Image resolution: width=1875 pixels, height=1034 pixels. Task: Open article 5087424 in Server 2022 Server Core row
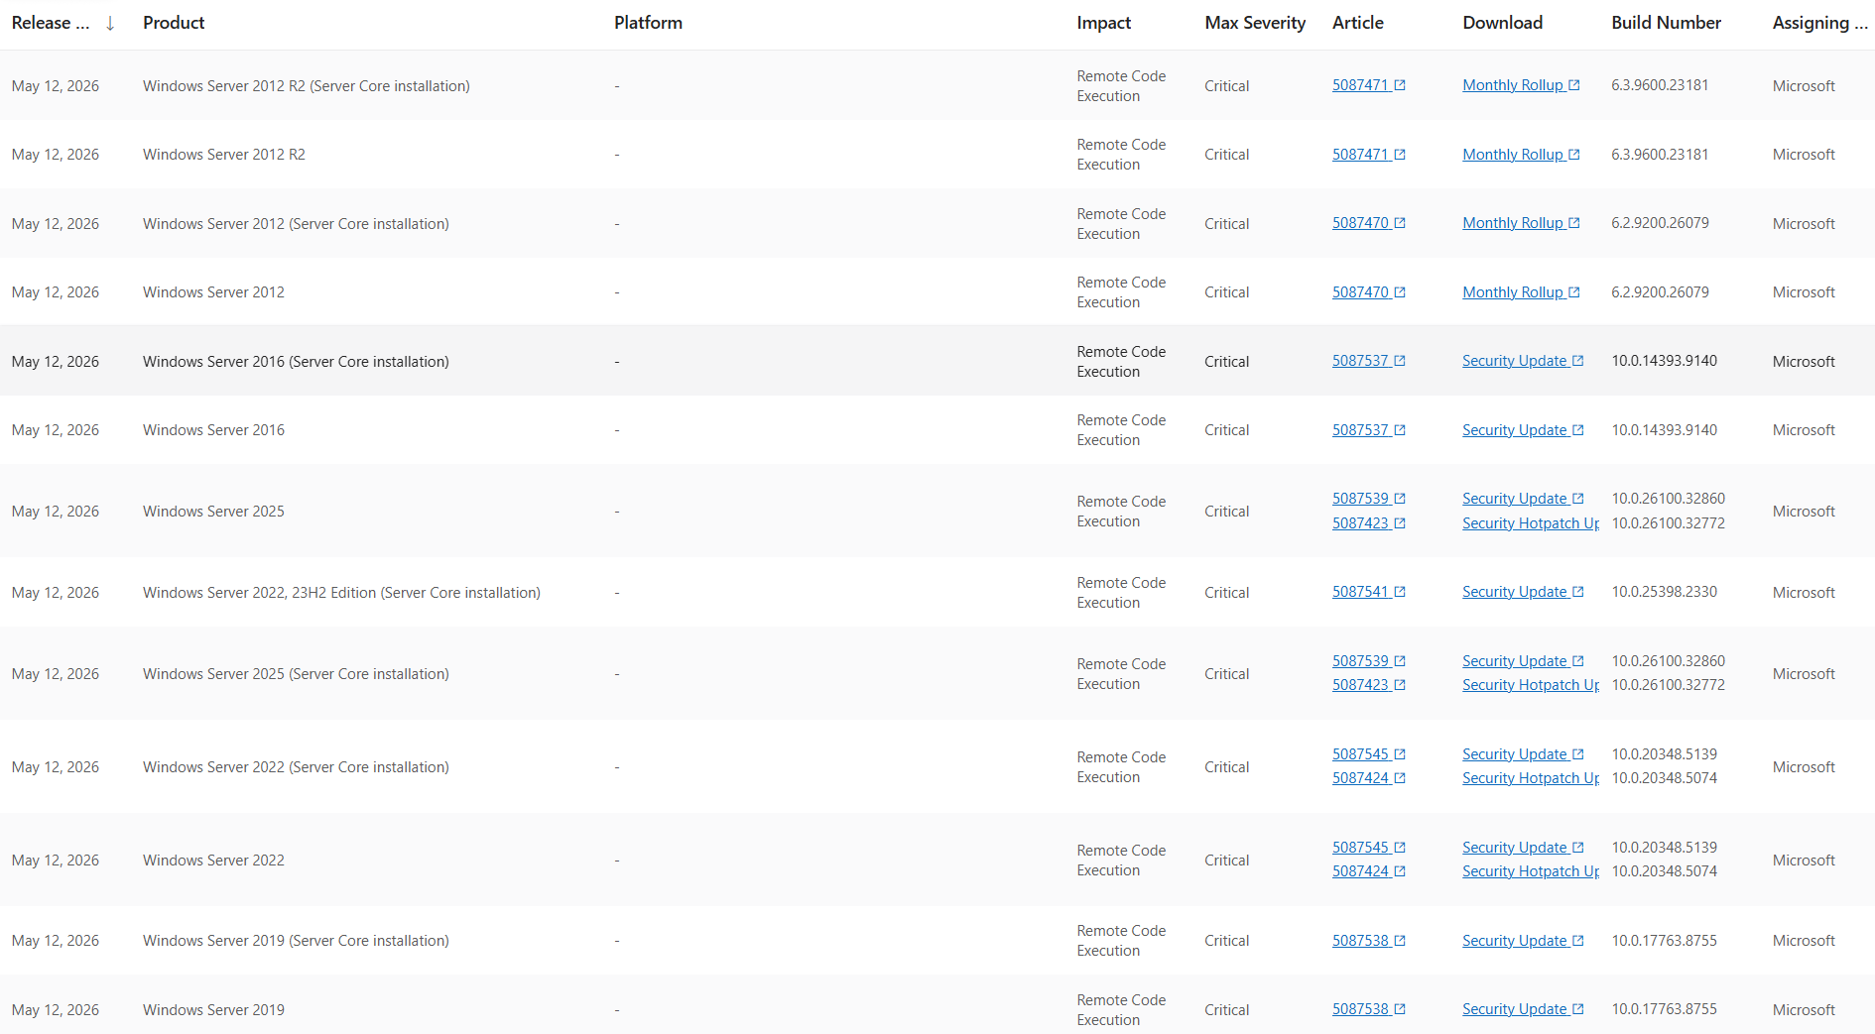(1360, 778)
